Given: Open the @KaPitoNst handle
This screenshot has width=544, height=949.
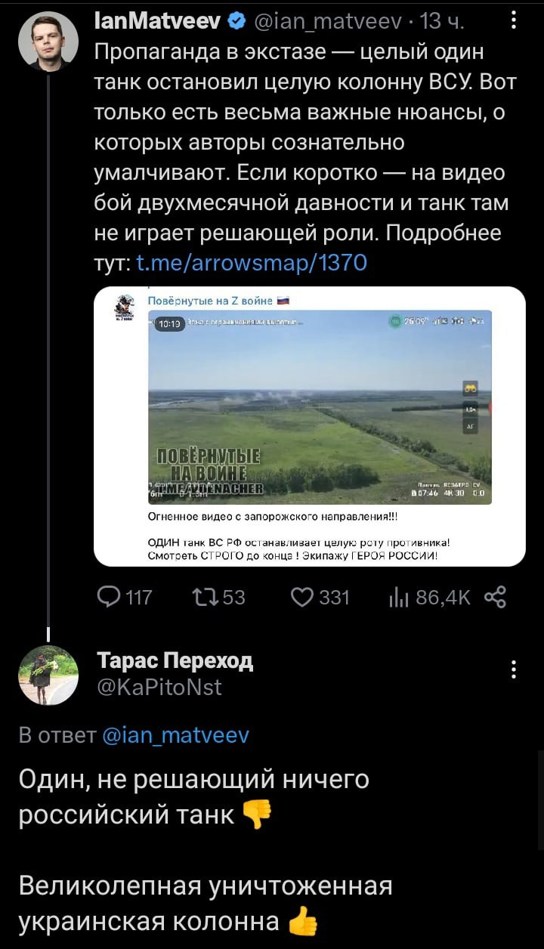Looking at the screenshot, I should (159, 687).
